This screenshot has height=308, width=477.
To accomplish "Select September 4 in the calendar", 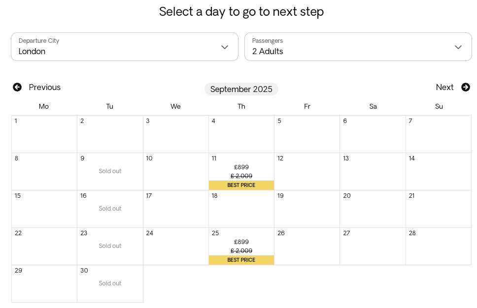I will click(x=241, y=134).
